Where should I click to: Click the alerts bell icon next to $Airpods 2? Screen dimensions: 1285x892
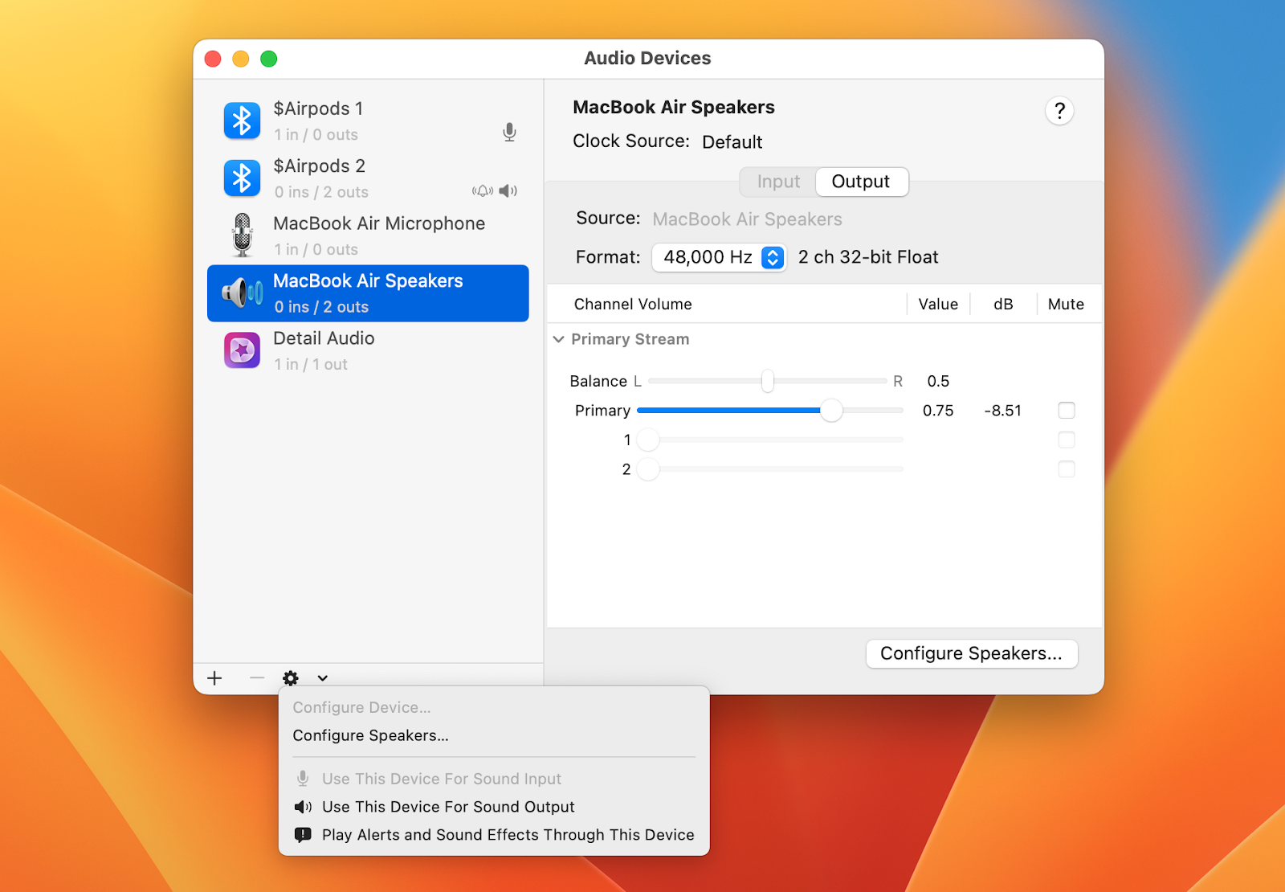click(483, 191)
